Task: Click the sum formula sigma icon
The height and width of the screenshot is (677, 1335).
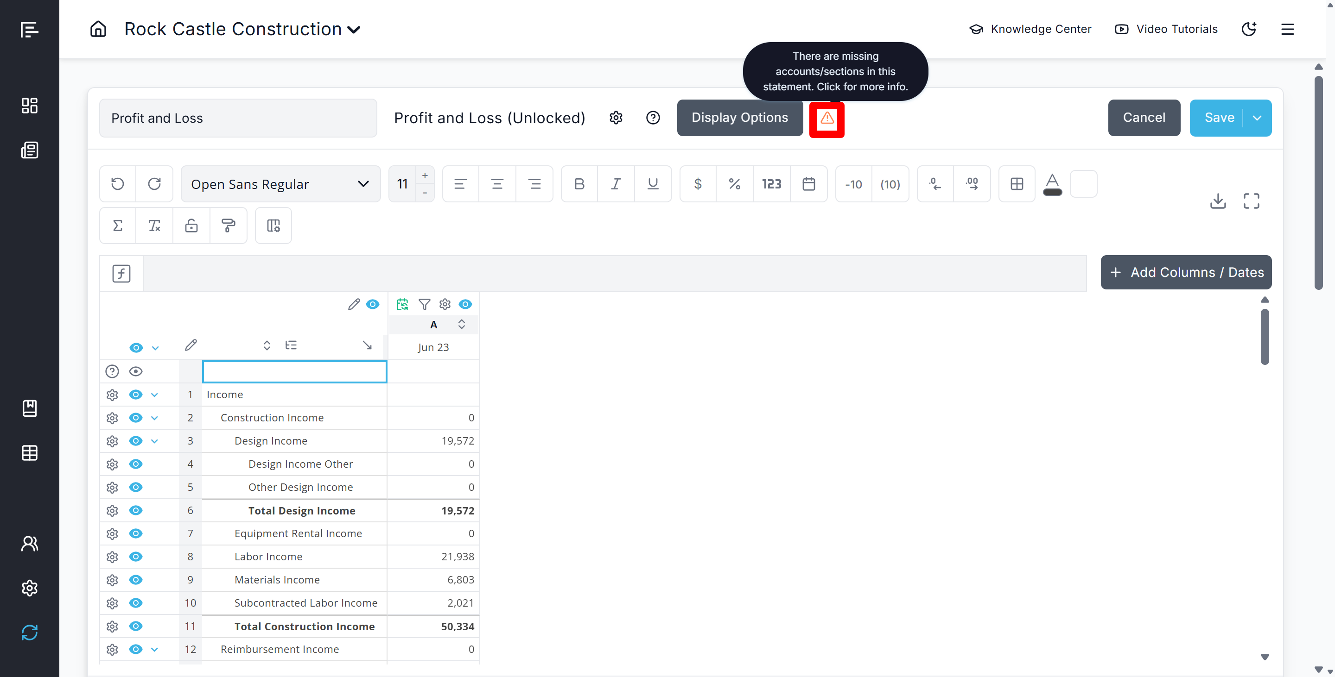Action: [118, 226]
